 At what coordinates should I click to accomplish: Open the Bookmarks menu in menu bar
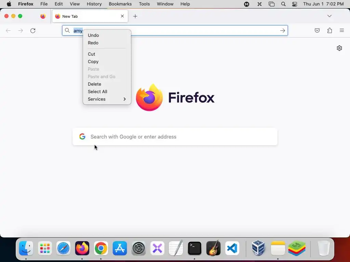click(x=120, y=4)
